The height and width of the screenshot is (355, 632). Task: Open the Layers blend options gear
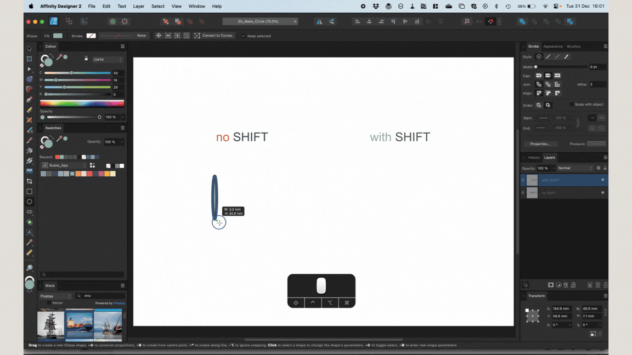tap(599, 168)
